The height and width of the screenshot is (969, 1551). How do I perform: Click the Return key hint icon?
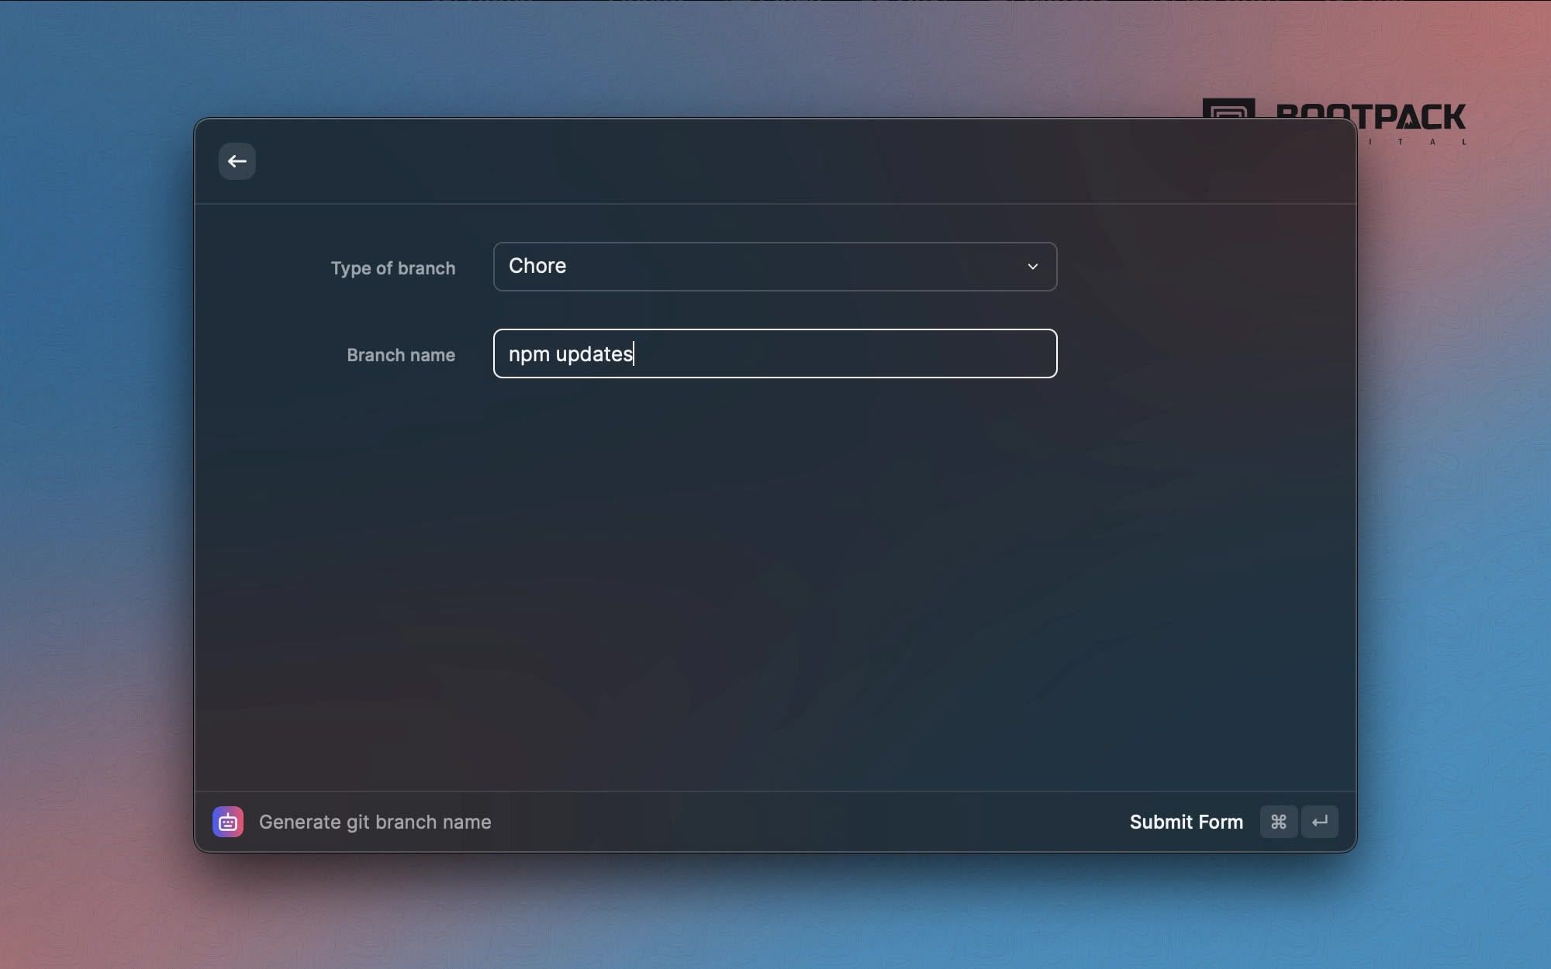[x=1319, y=822]
